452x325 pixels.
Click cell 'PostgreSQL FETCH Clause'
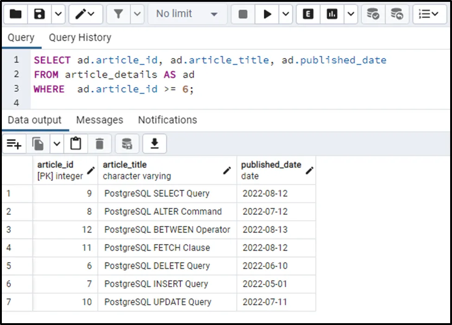167,248
